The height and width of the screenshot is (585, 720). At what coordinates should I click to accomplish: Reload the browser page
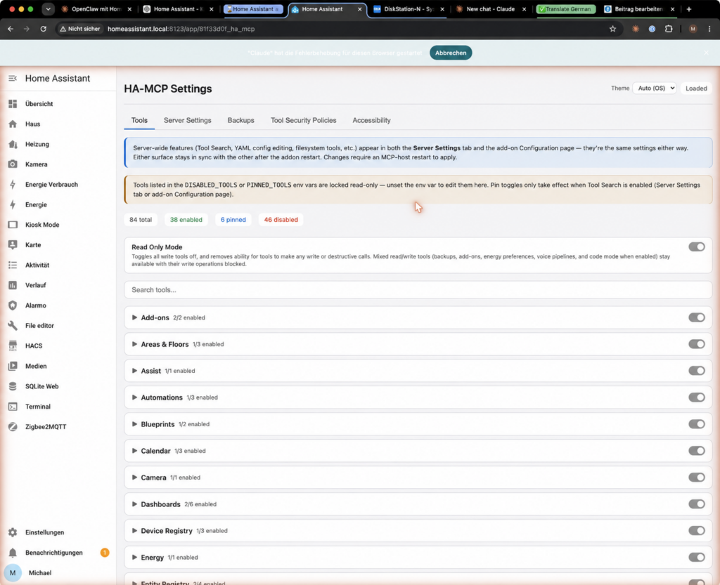(43, 29)
